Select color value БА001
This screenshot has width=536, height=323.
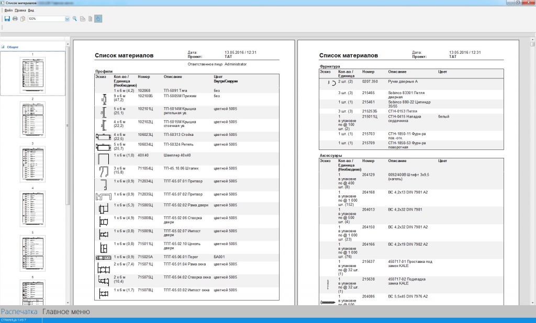point(219,257)
